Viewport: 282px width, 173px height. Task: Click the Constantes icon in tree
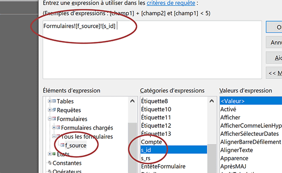point(50,163)
